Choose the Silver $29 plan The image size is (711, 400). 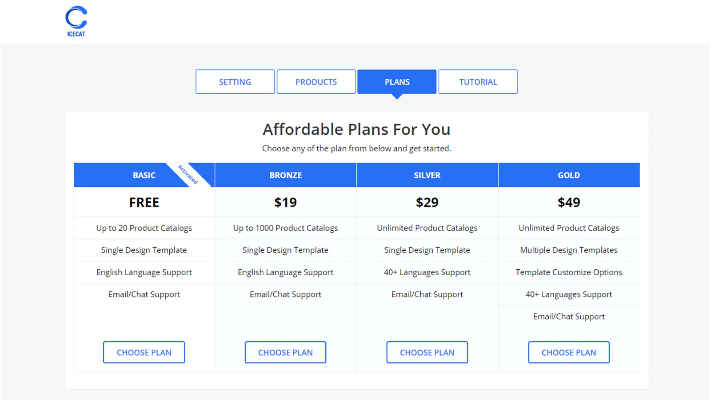(427, 352)
